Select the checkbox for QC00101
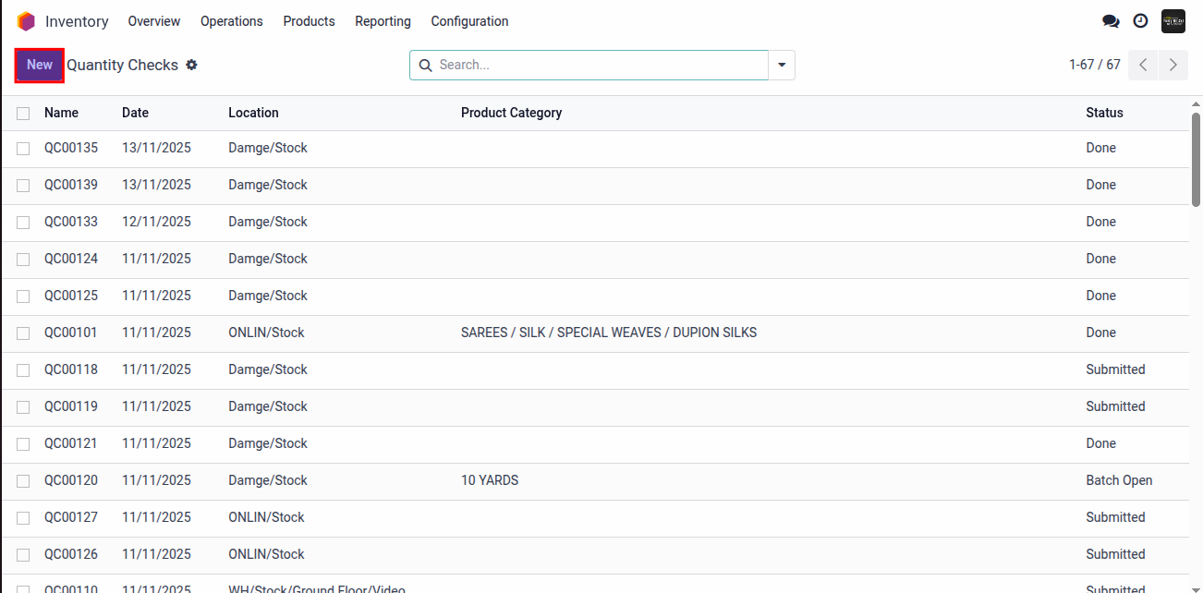This screenshot has height=593, width=1203. pos(23,333)
